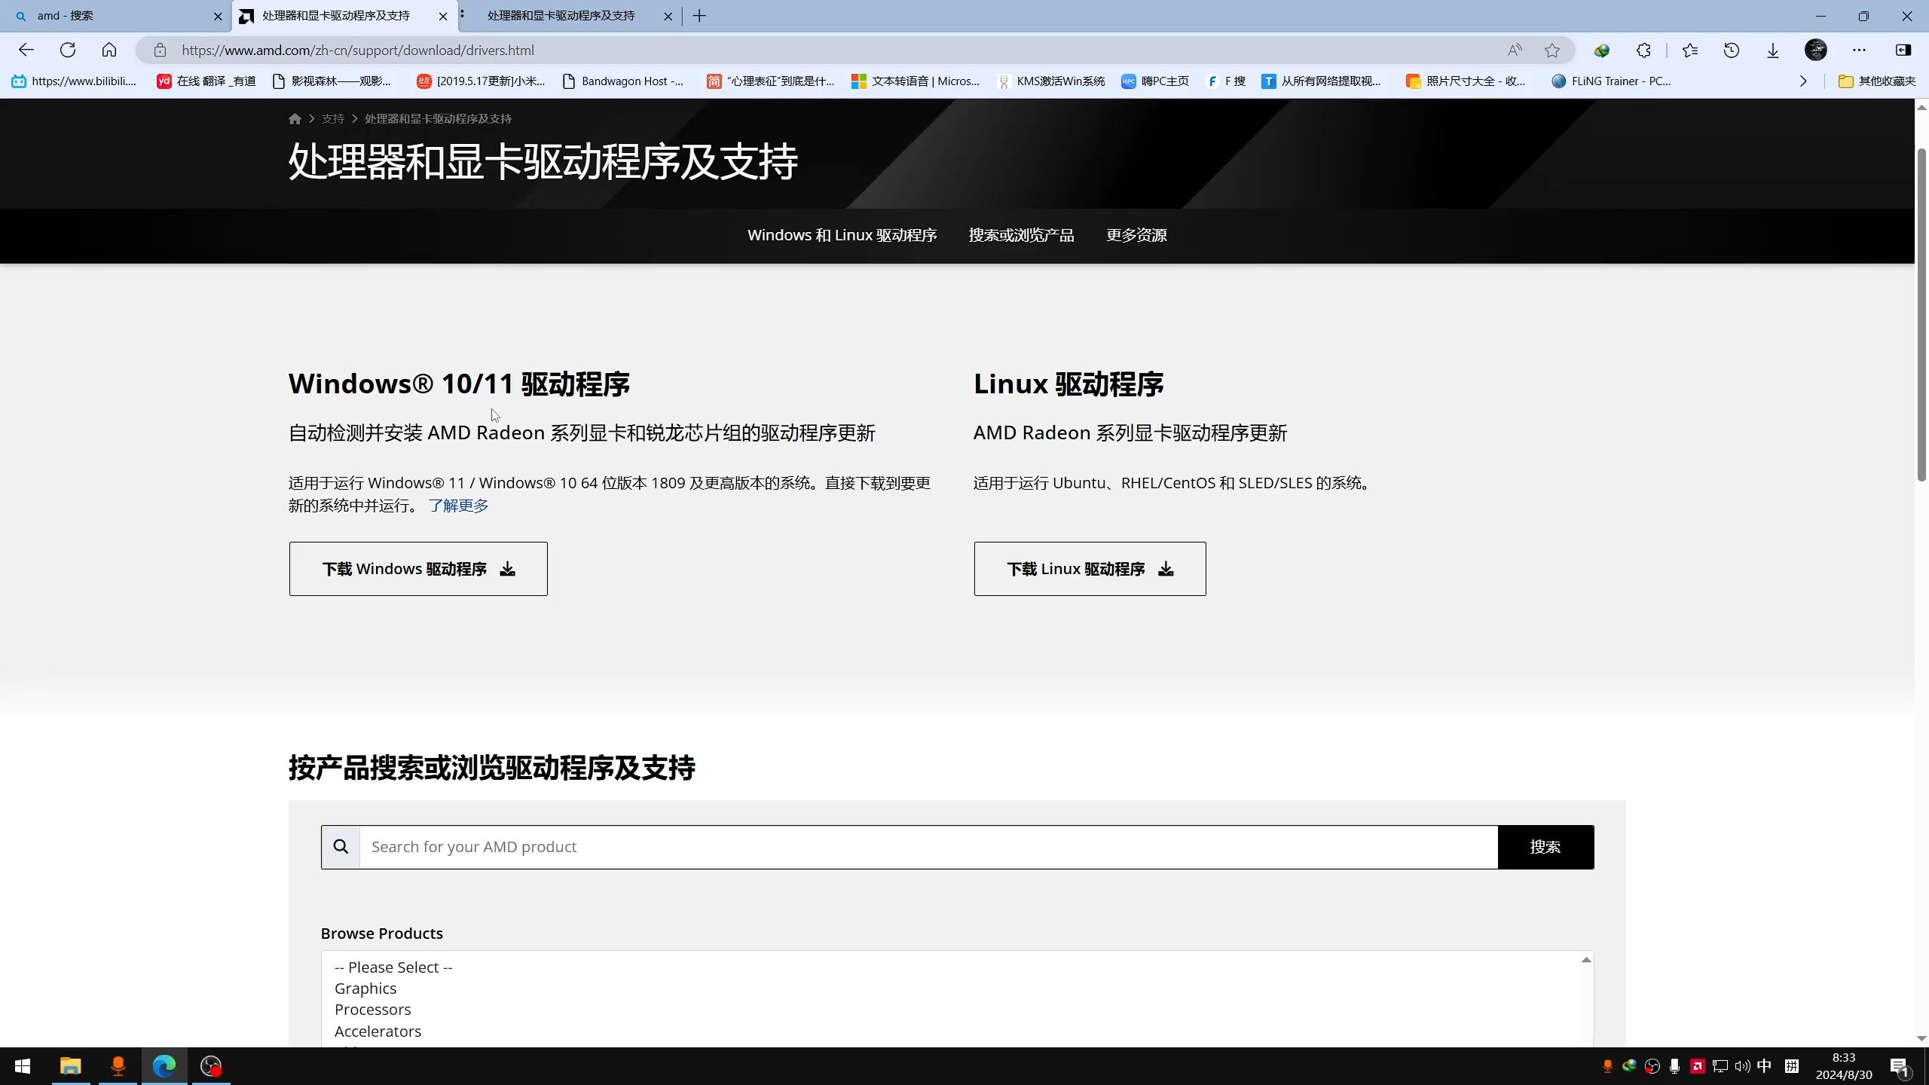The image size is (1929, 1085).
Task: Click the microphone tray icon
Action: (x=1674, y=1066)
